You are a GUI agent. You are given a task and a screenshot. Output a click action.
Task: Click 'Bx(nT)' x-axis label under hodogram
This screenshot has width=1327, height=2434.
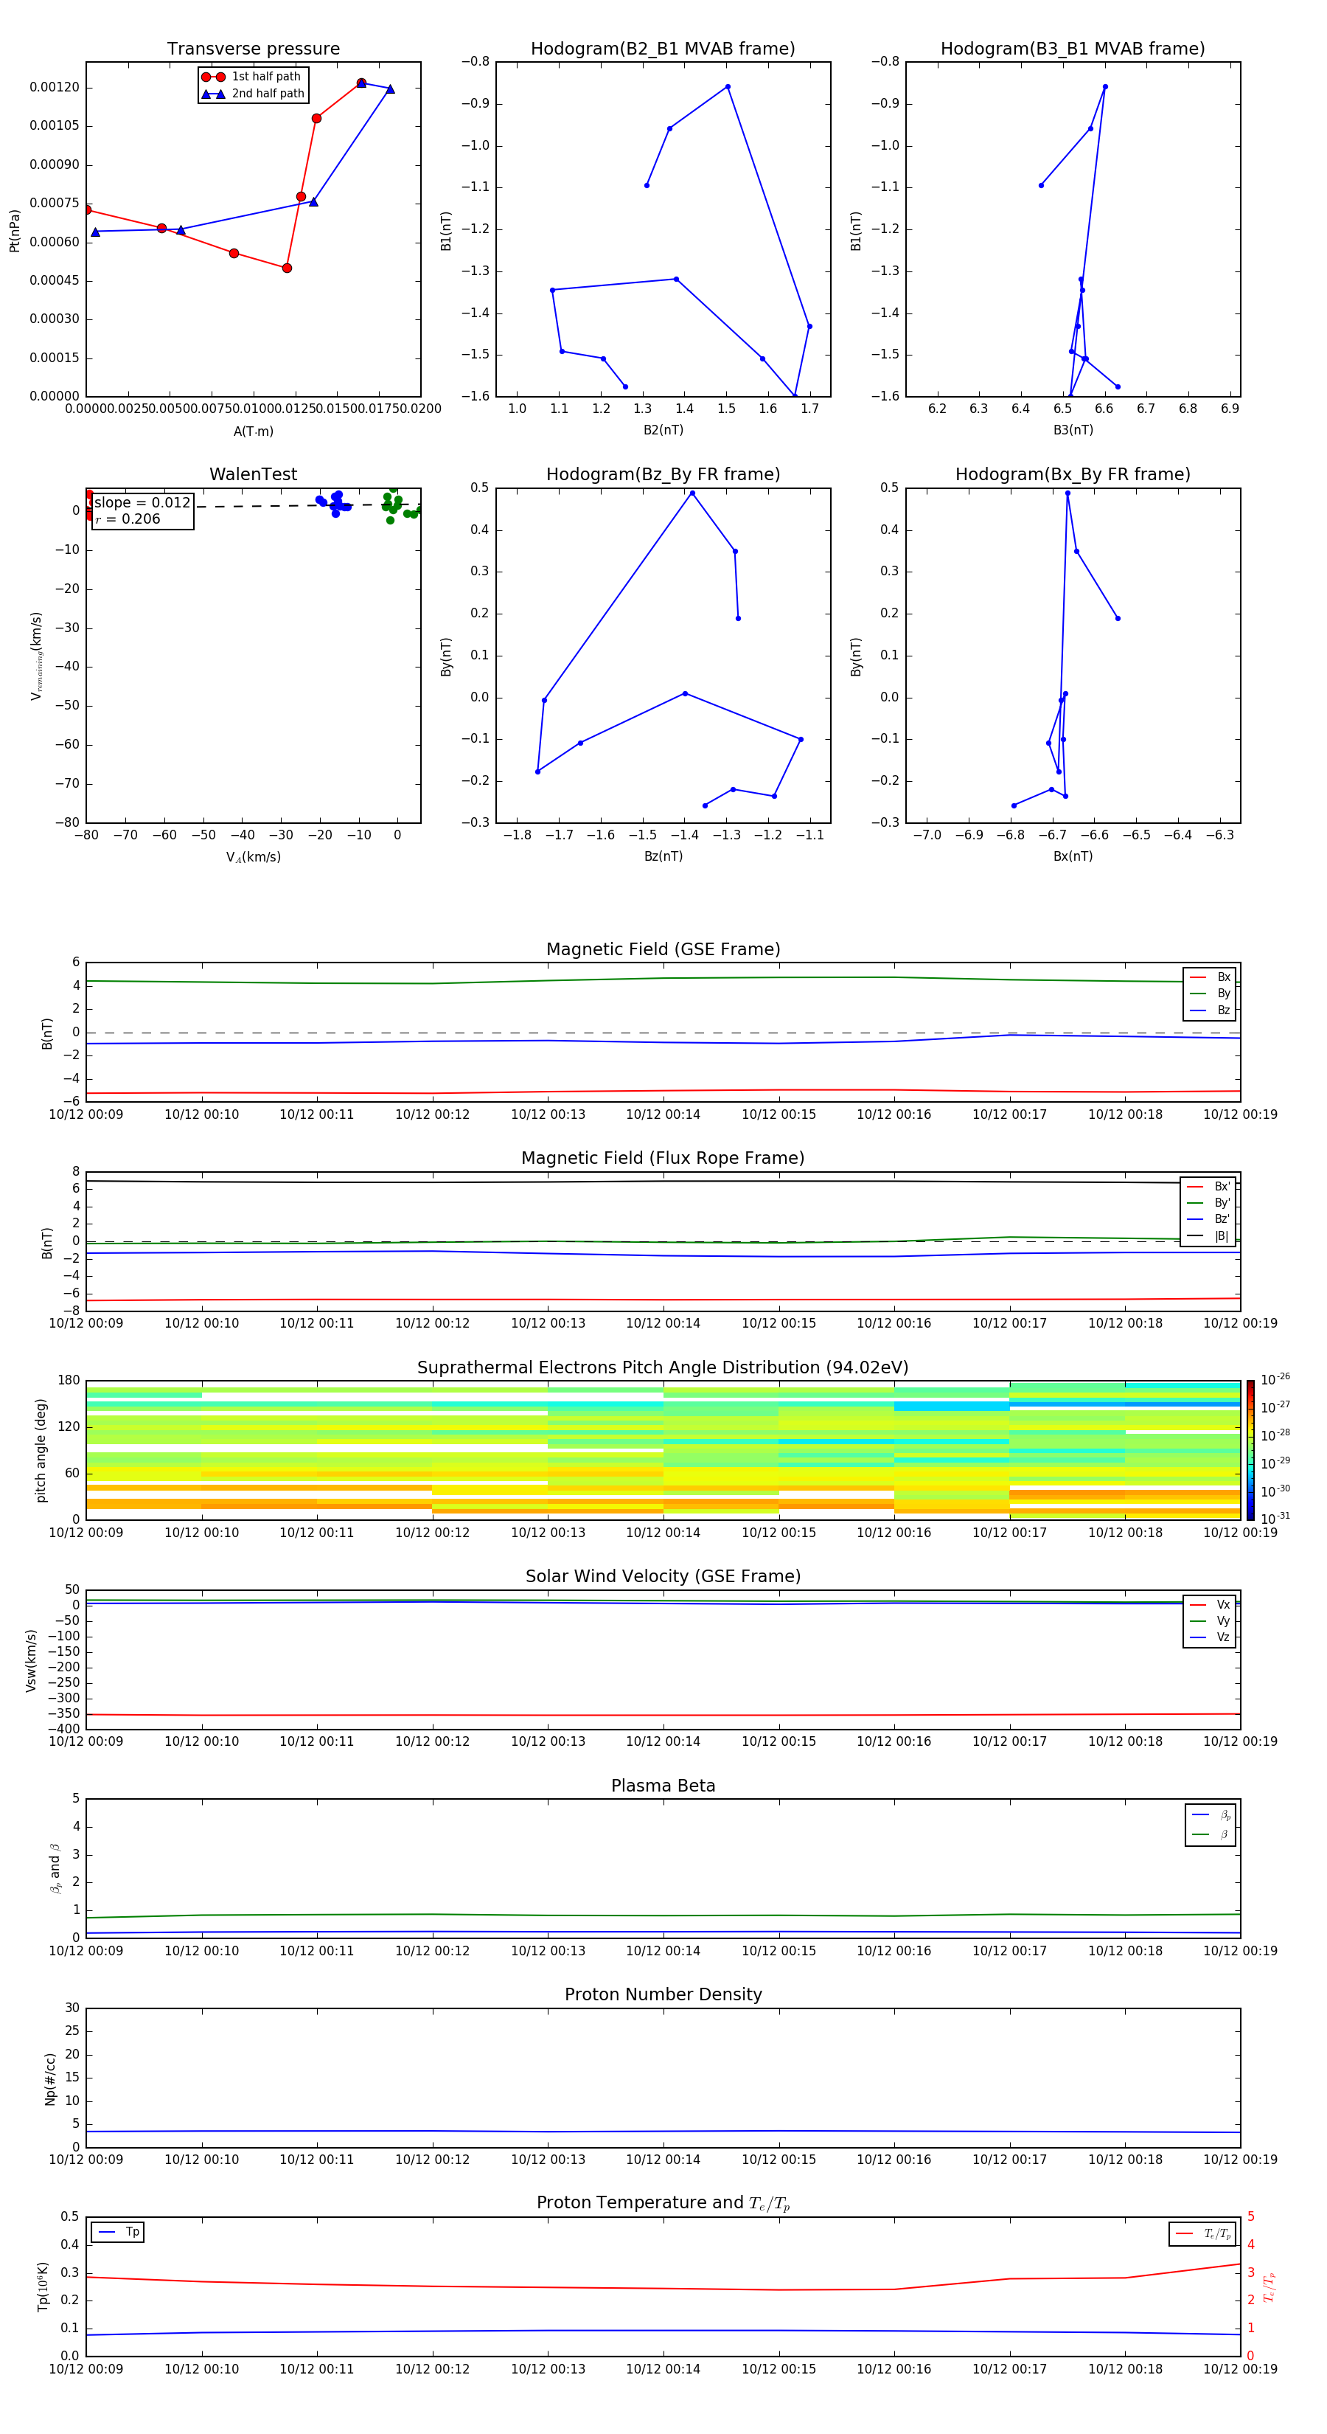tap(1073, 856)
